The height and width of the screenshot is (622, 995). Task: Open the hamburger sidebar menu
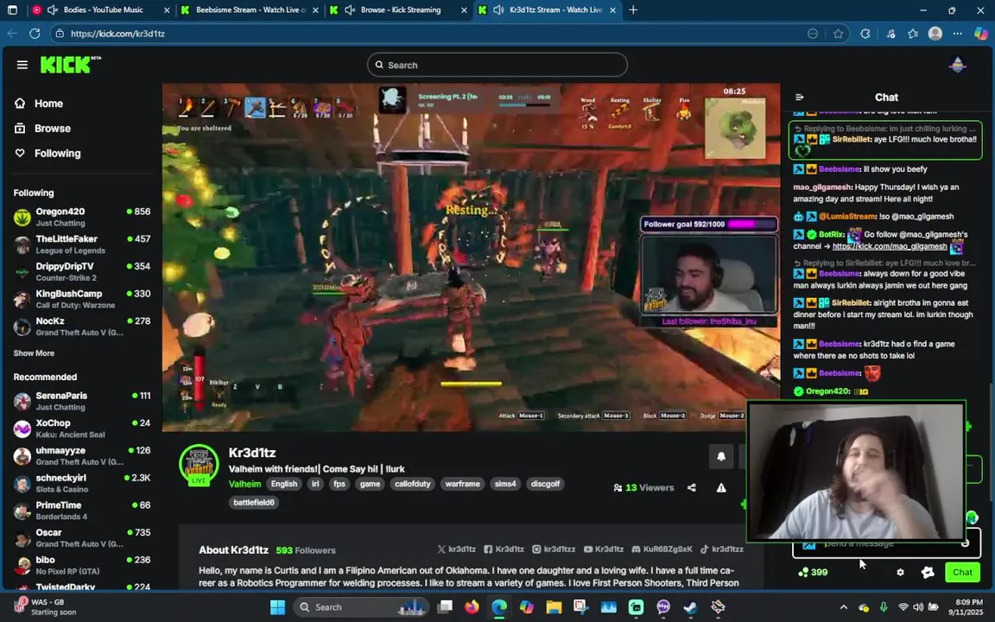[22, 65]
